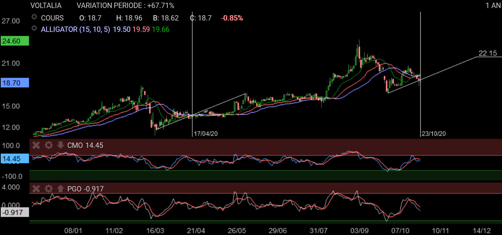Select the 1 AN period label
Image resolution: width=502 pixels, height=235 pixels.
coord(493,6)
